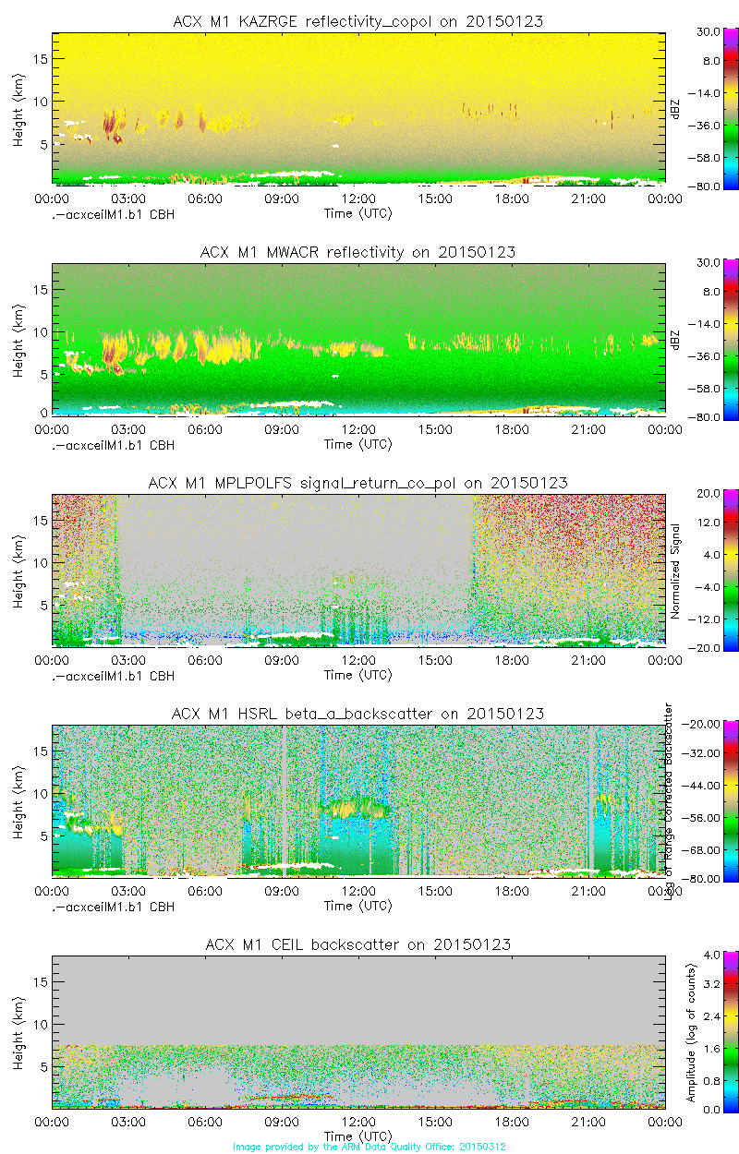Screen dimensions: 739x1154
Task: Click the MPLPOLFS signal_return_co_pol plot title
Action: (357, 483)
